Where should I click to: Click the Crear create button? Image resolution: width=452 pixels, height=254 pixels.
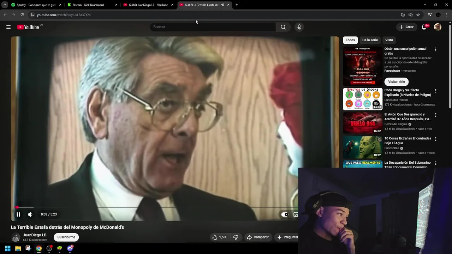point(406,27)
